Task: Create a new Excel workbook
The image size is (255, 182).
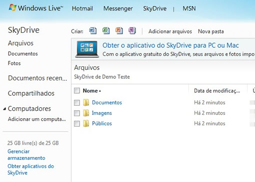Action: point(106,31)
